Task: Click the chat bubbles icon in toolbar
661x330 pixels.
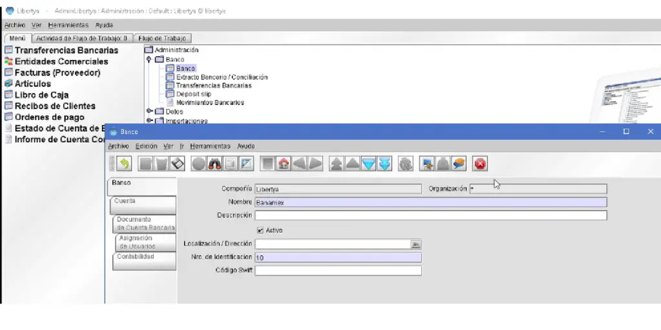Action: tap(459, 164)
